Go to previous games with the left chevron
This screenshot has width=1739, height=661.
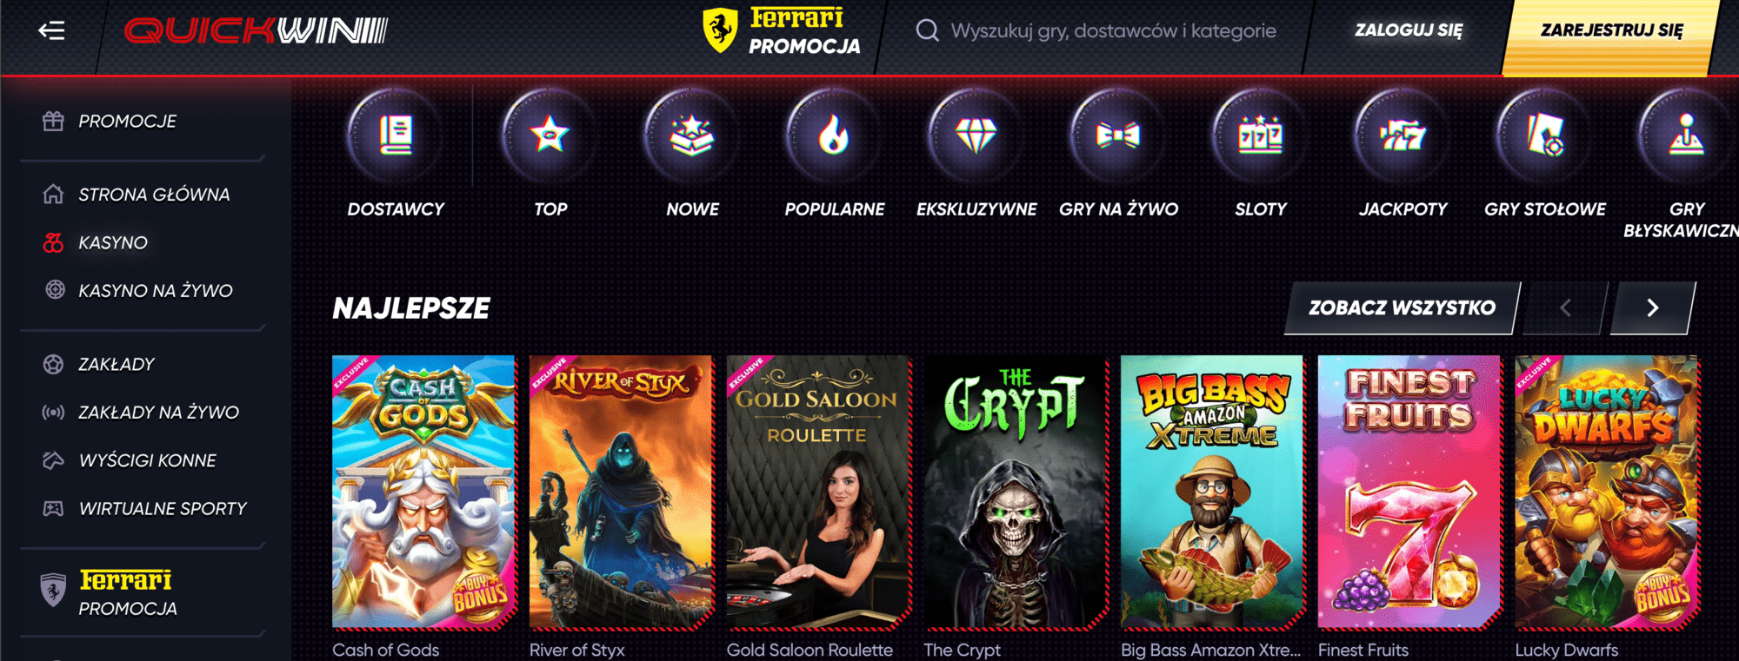click(x=1565, y=307)
